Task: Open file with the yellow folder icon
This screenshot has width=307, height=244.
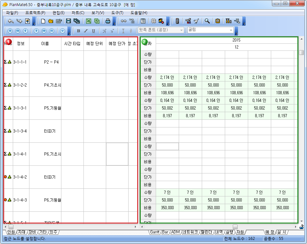Action: click(51, 21)
